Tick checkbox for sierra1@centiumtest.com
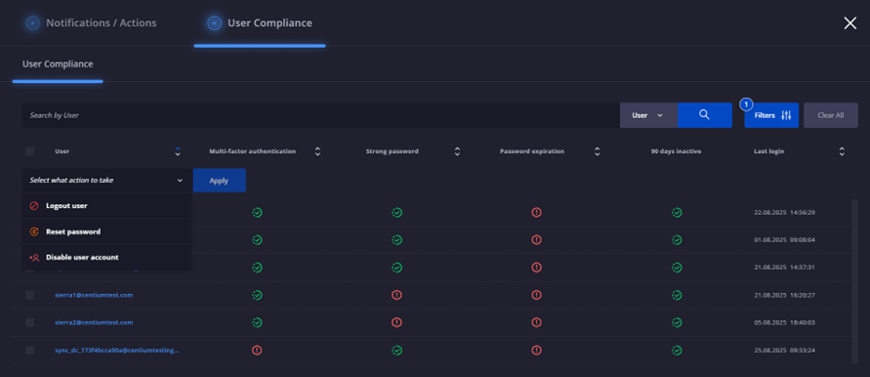The image size is (870, 377). click(x=30, y=295)
